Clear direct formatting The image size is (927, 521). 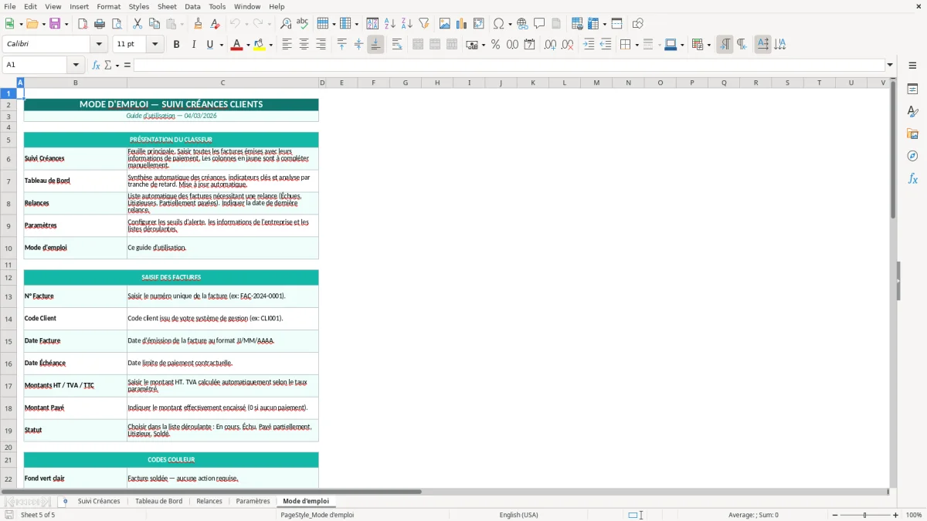click(215, 24)
